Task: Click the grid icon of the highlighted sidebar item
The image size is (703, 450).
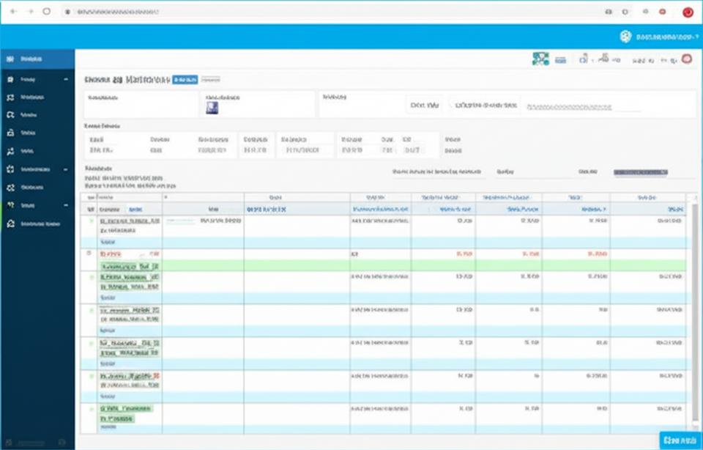Action: click(x=10, y=59)
